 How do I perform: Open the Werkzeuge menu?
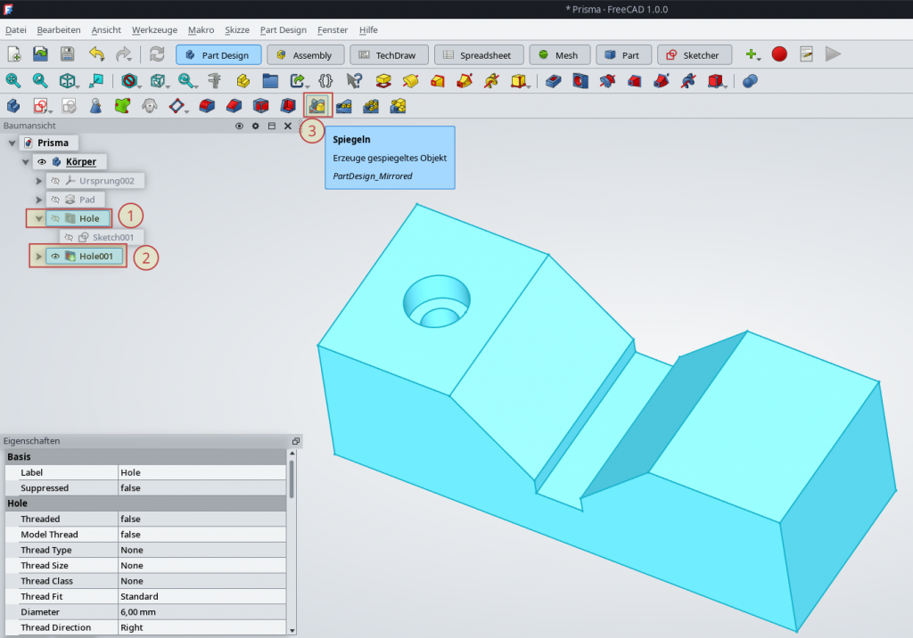(x=154, y=29)
